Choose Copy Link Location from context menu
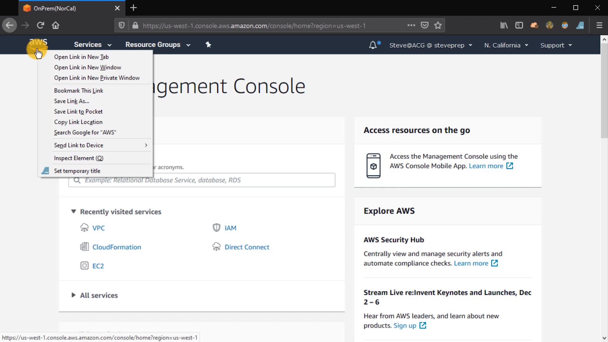Screen dimensions: 608x342 (x=78, y=122)
